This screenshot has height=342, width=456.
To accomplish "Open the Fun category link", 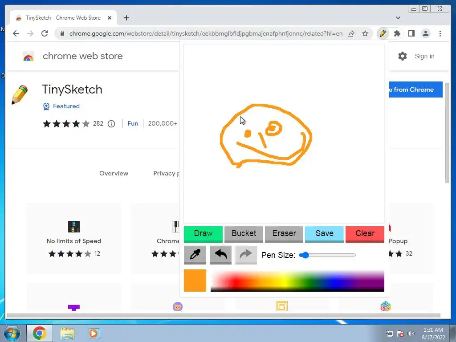I will point(133,124).
